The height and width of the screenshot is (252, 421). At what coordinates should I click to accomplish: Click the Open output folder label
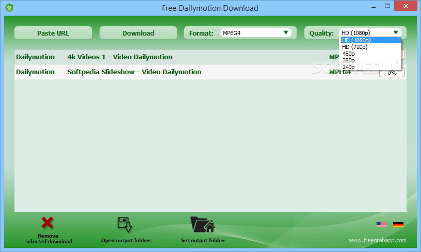pos(125,241)
